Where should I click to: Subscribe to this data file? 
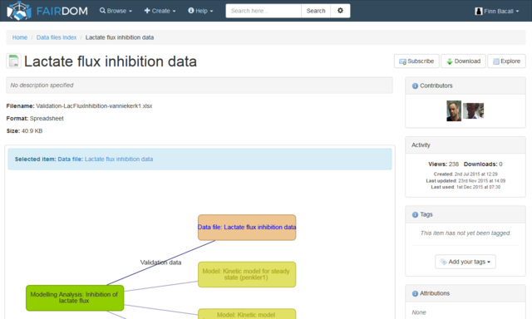[x=416, y=61]
